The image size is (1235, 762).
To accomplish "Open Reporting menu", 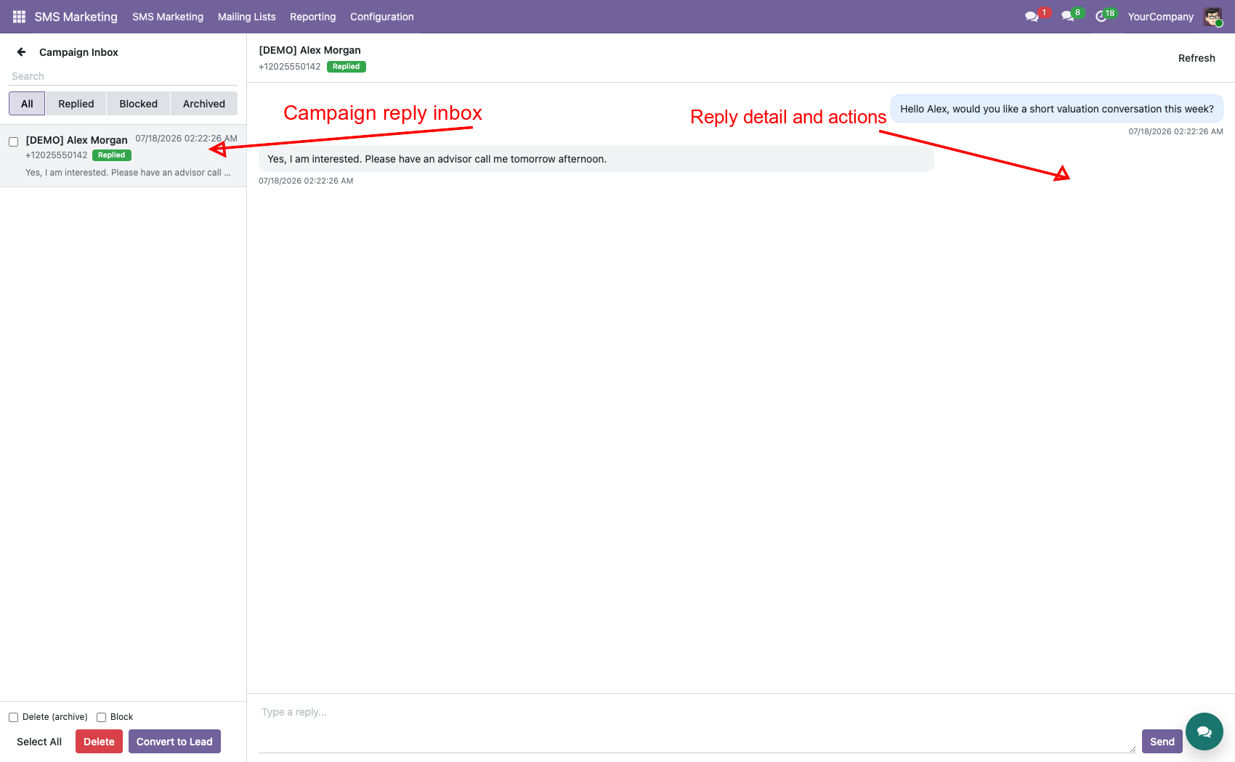I will tap(313, 17).
